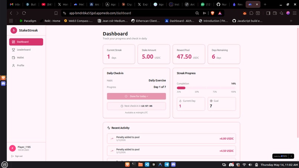Viewport: 299px width, 168px height.
Task: Click the Reward Pool 47.50 value
Action: pyautogui.click(x=184, y=57)
